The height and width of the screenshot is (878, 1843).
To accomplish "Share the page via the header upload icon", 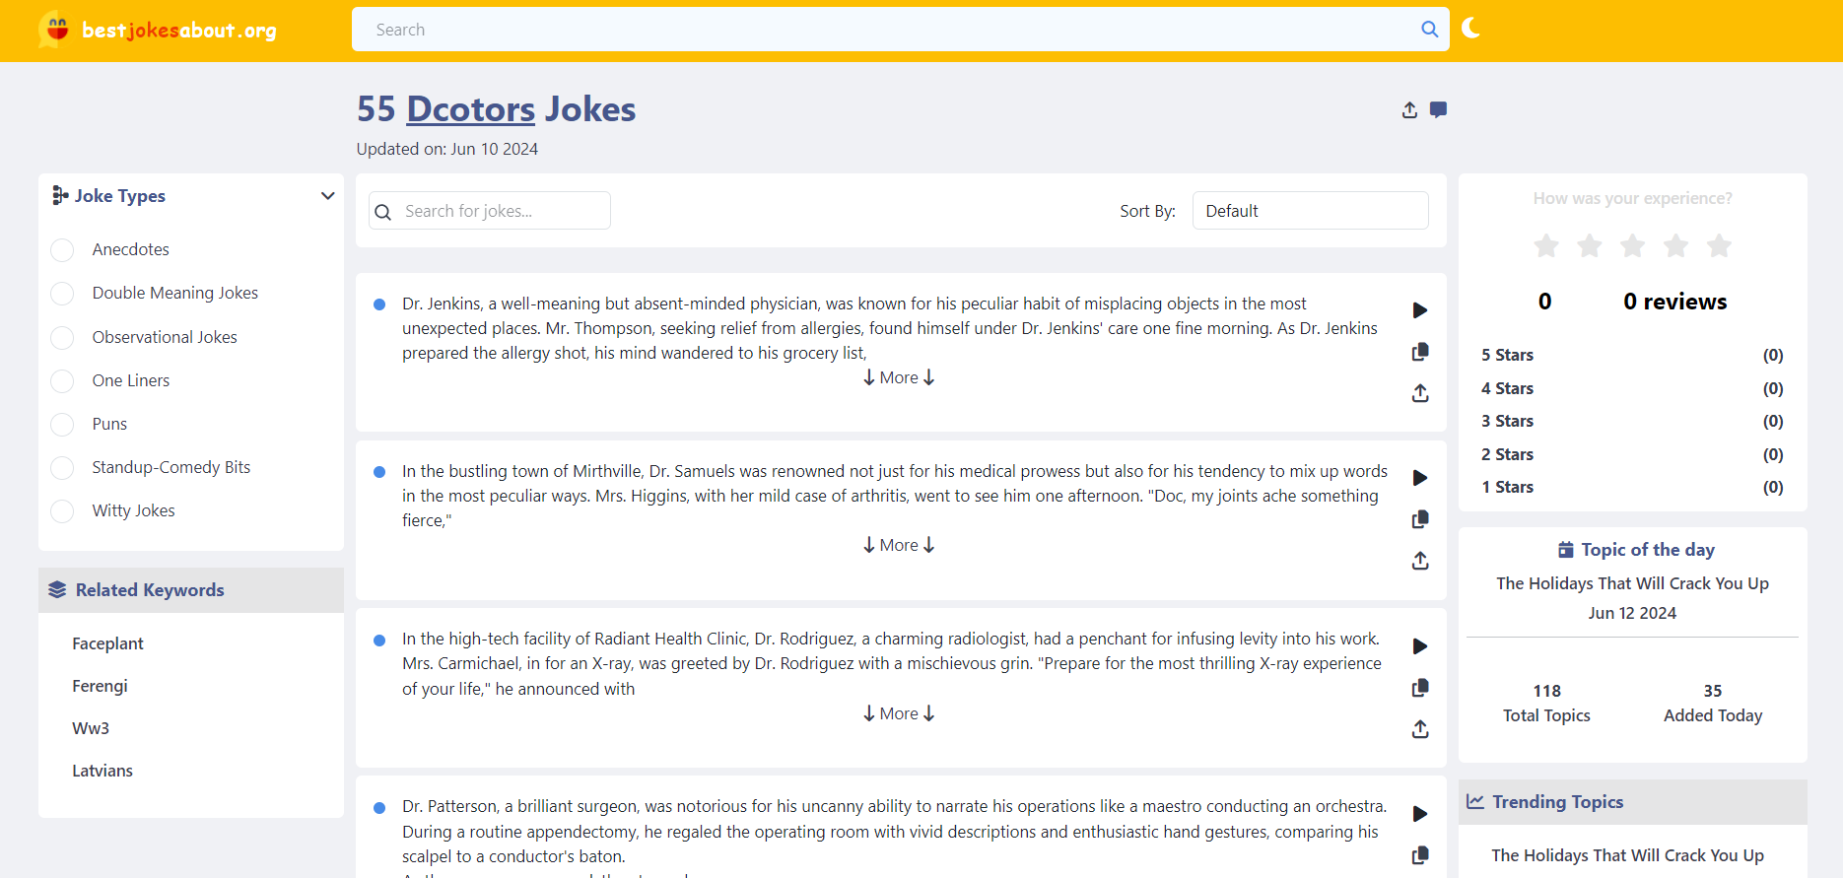I will [1409, 109].
